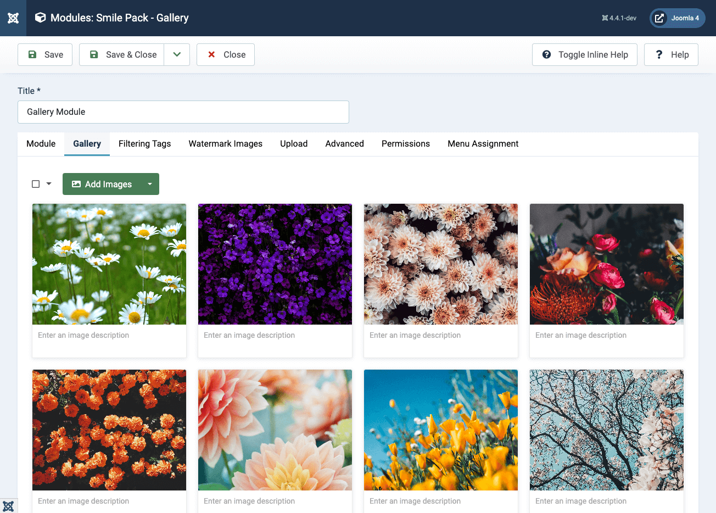Select the red bouquet image

pos(607,264)
